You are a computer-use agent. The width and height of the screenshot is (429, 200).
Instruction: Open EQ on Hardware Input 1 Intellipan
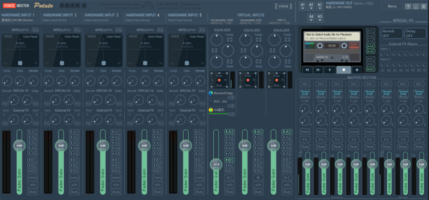(36, 30)
